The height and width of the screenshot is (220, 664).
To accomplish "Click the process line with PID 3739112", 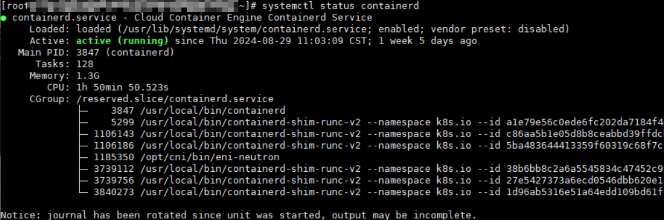I will point(371,169).
